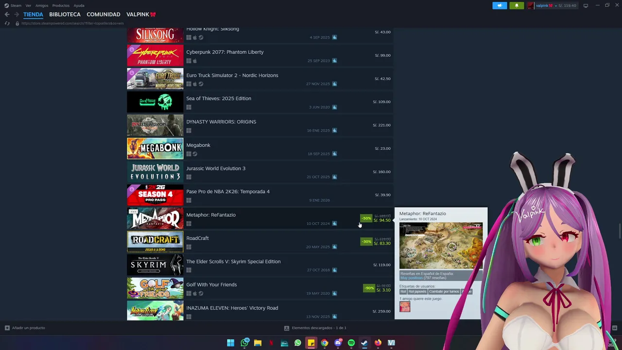Screen dimensions: 622x350
Task: Open INAZUMA ELEVEN: Heroes' Victory Road
Action: click(260, 312)
